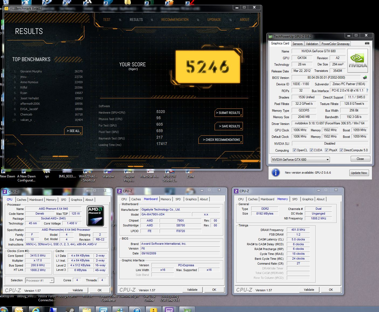Toggle the OpenCL checkbox in GPU-Z
The image size is (379, 312).
(294, 150)
